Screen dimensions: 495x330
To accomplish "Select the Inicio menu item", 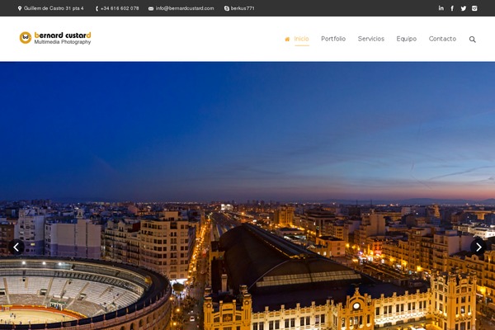I will [301, 39].
